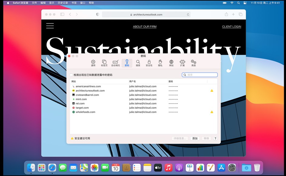Show the Safari tab overview

[x=241, y=14]
